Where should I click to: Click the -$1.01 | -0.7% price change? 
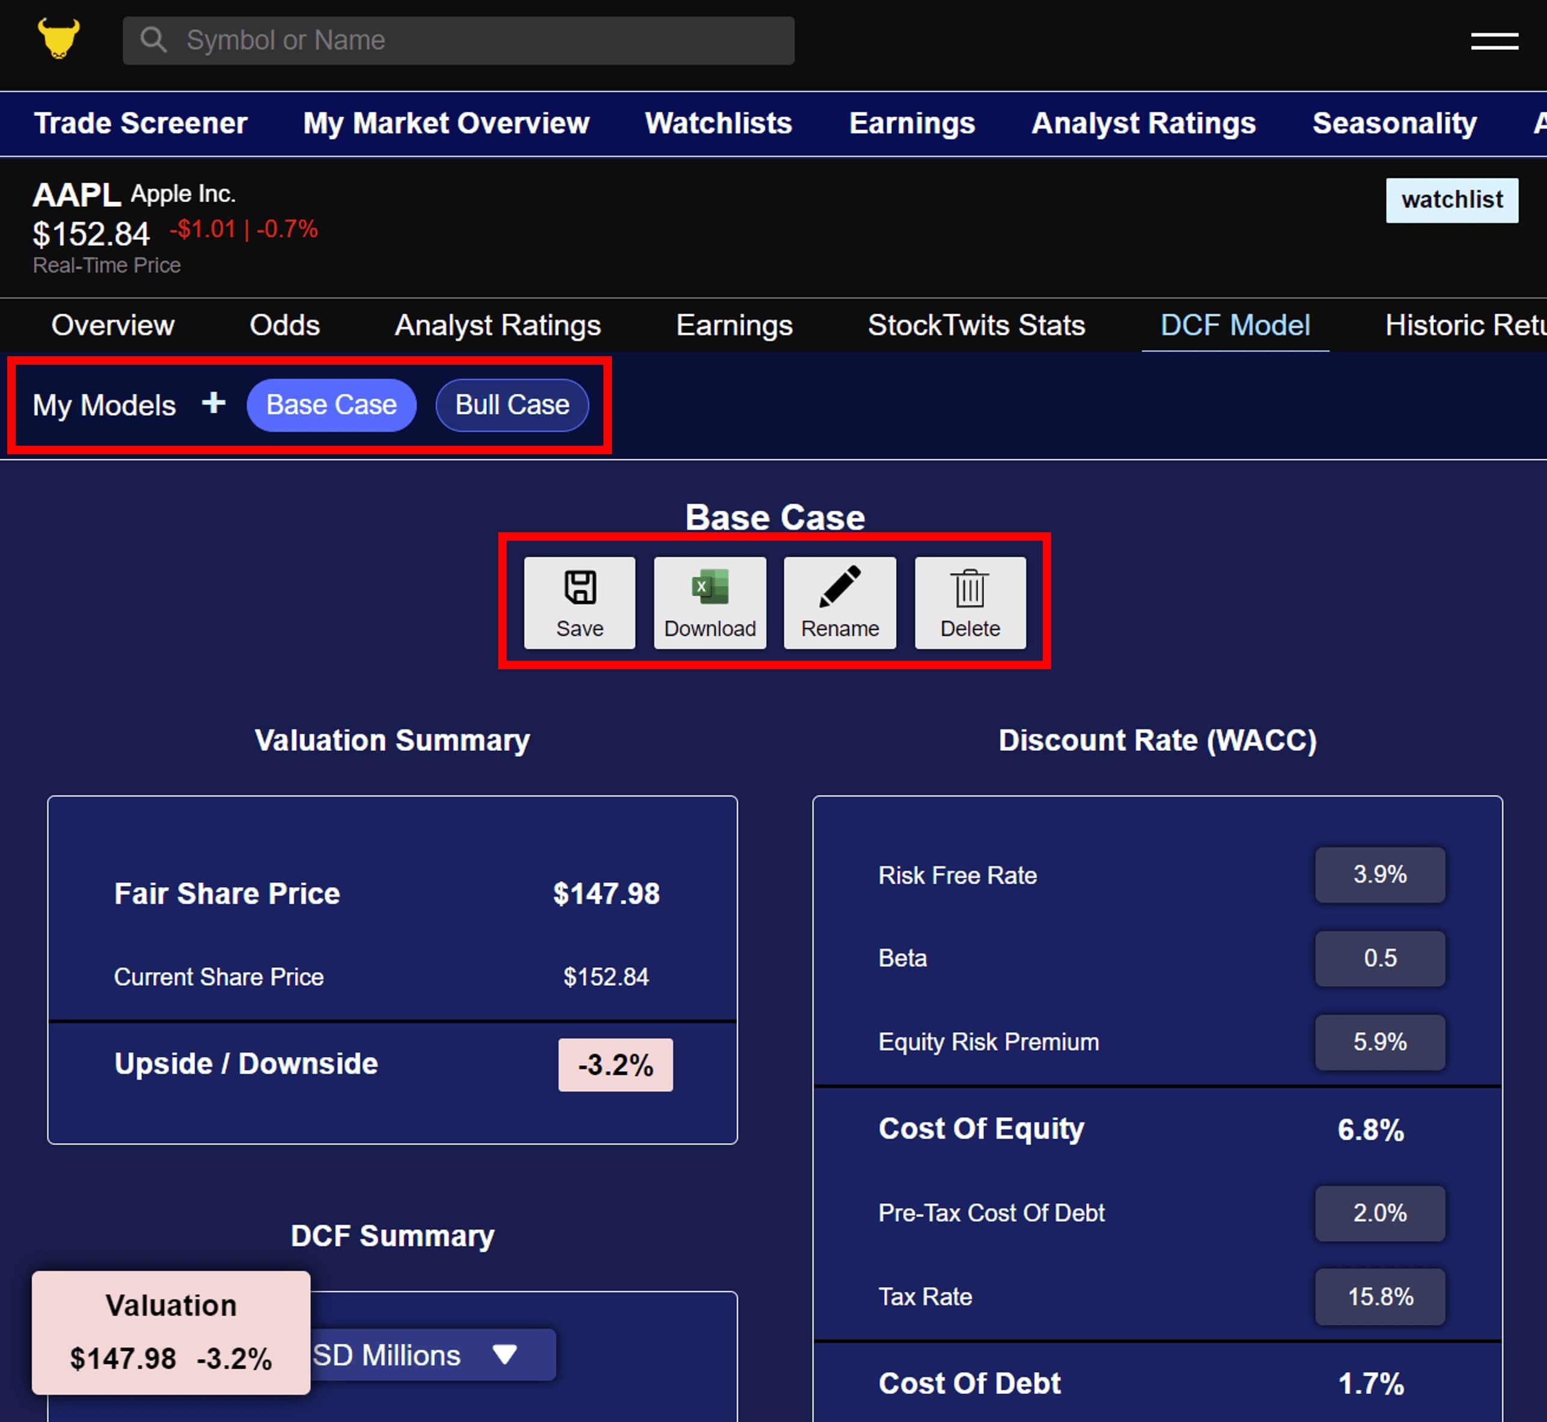click(244, 229)
